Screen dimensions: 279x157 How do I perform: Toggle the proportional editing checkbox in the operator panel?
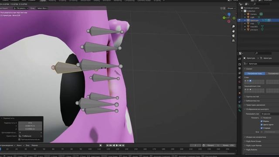click(x=19, y=140)
